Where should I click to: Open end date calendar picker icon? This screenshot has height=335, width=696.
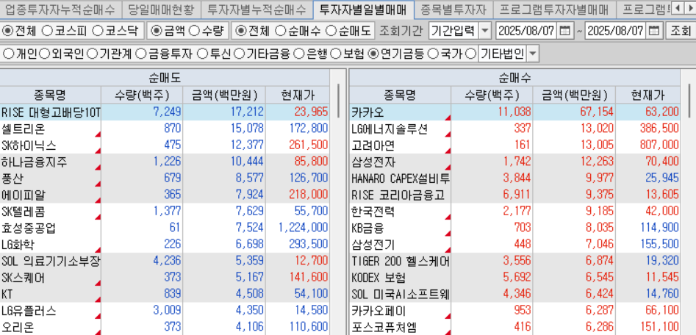tap(654, 31)
